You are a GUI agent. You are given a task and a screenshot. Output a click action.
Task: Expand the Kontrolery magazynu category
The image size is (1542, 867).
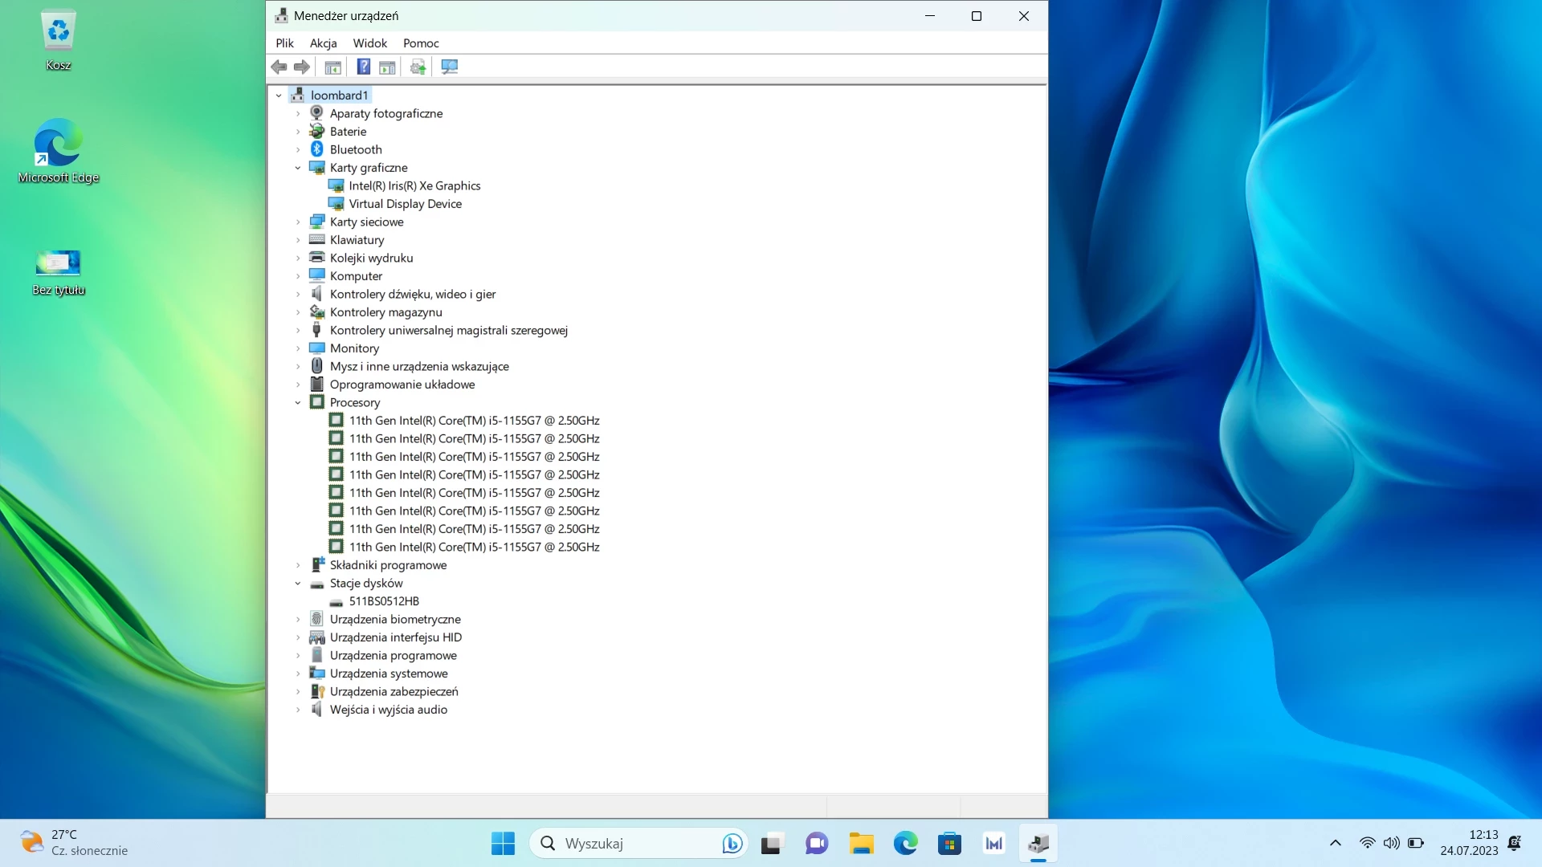point(298,312)
